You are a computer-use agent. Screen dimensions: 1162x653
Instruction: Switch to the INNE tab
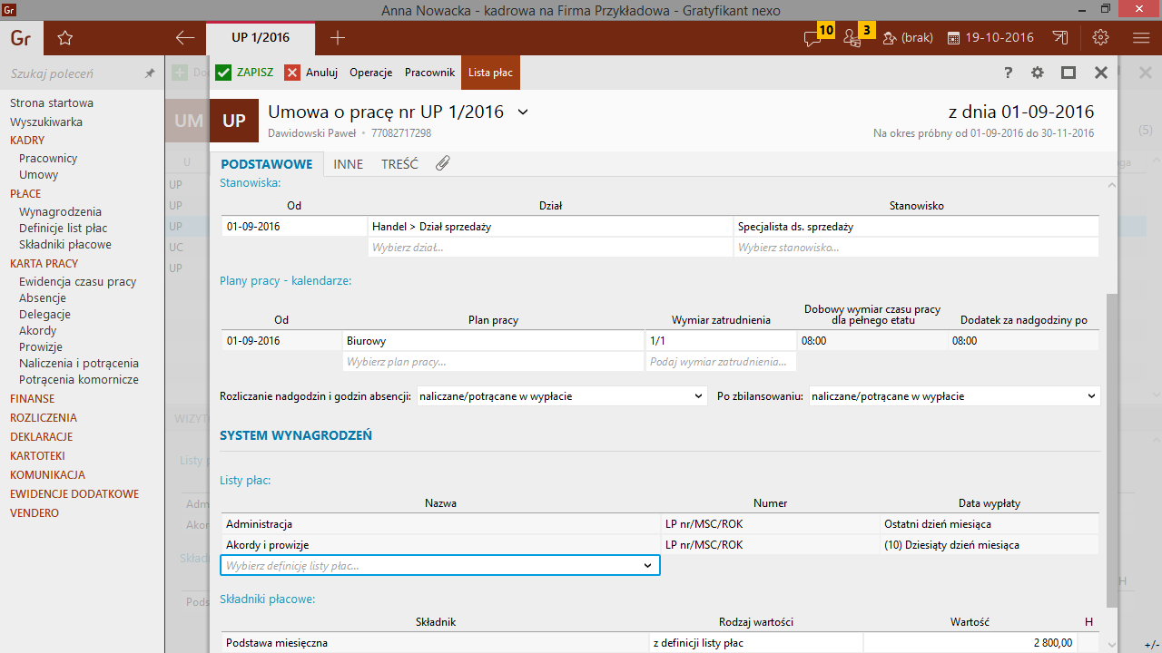(348, 164)
